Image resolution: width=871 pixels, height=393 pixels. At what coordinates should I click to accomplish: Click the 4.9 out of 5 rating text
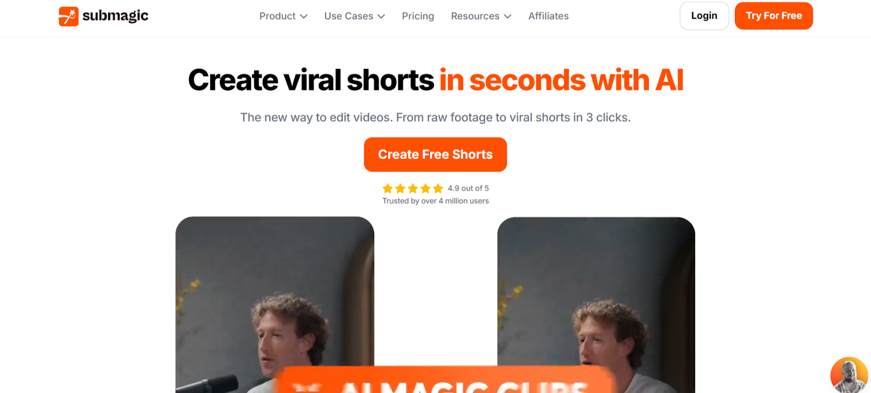click(x=468, y=188)
